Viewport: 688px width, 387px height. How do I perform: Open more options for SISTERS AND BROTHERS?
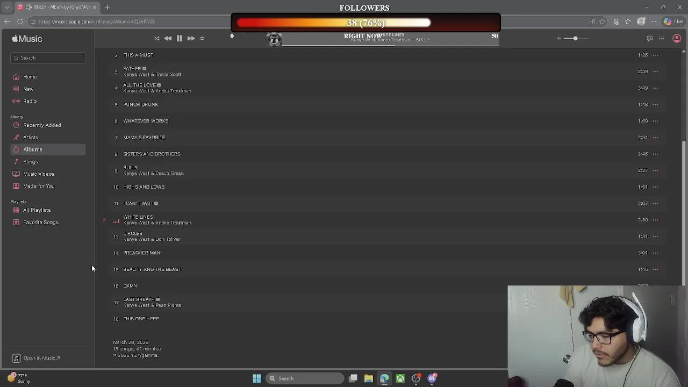tap(655, 154)
